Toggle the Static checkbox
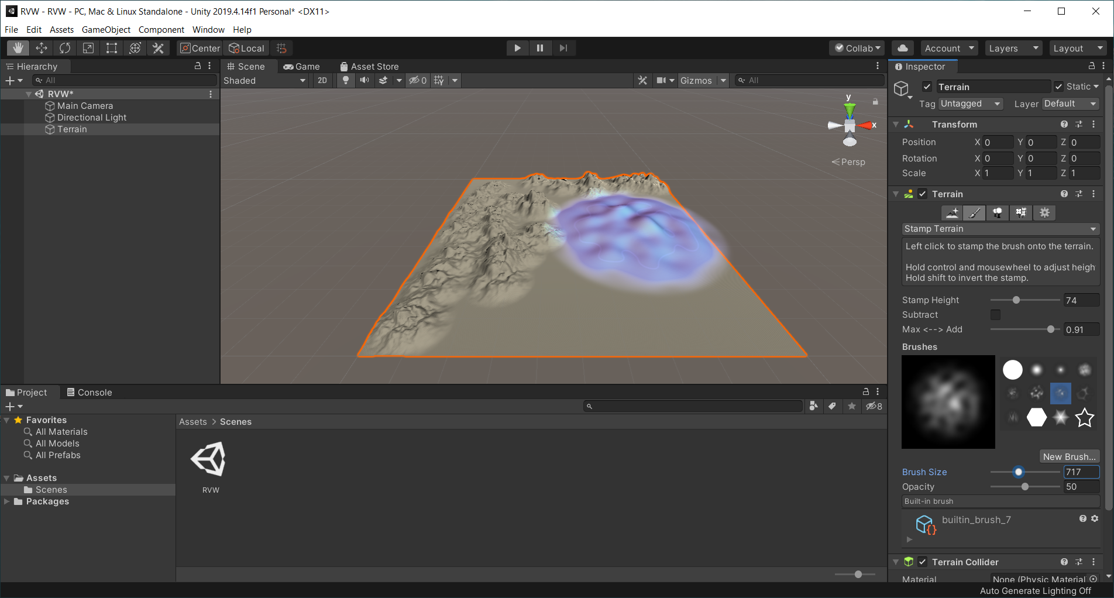 tap(1059, 87)
